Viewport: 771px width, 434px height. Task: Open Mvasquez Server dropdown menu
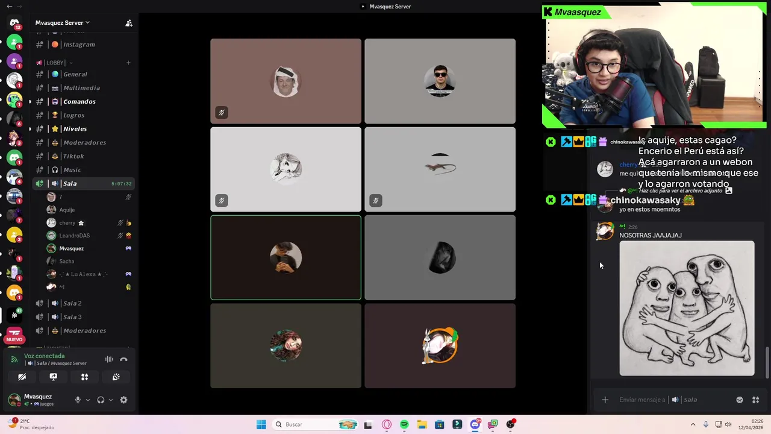62,23
